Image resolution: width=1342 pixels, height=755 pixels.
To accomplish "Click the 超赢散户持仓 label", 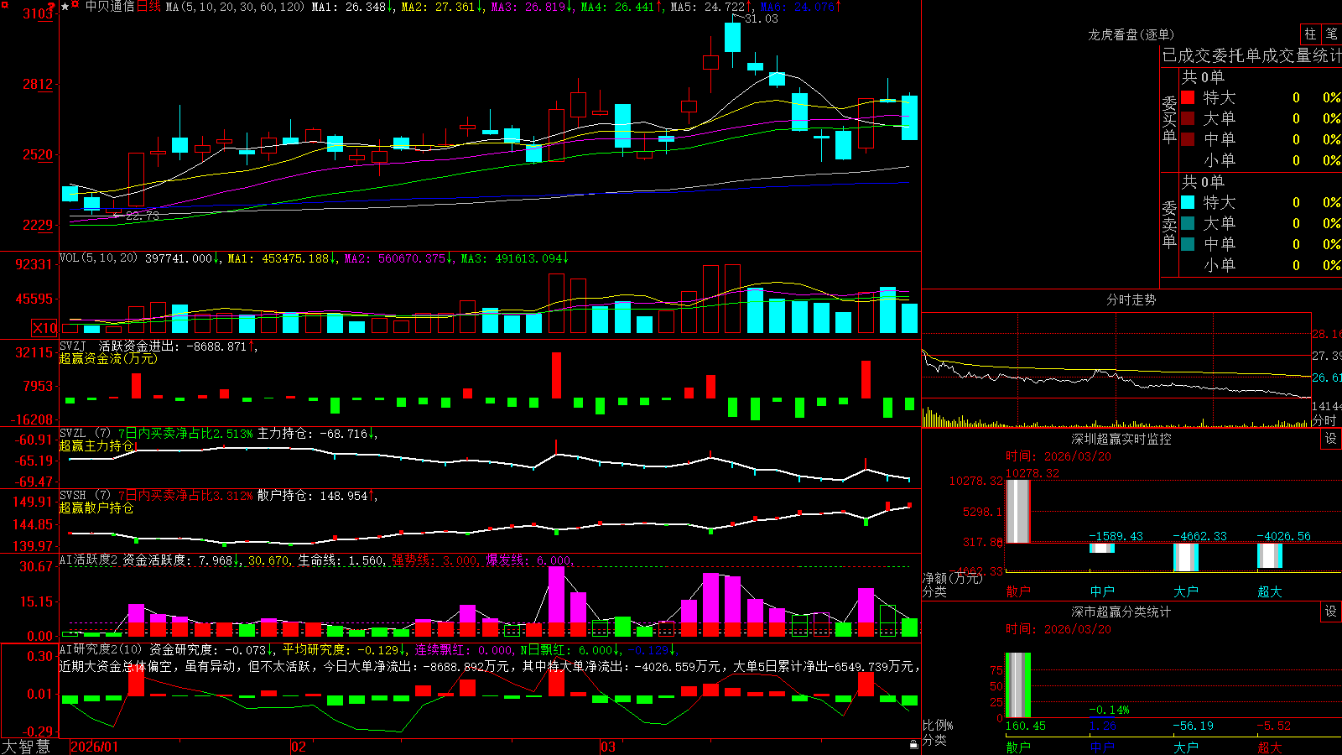I will (96, 508).
